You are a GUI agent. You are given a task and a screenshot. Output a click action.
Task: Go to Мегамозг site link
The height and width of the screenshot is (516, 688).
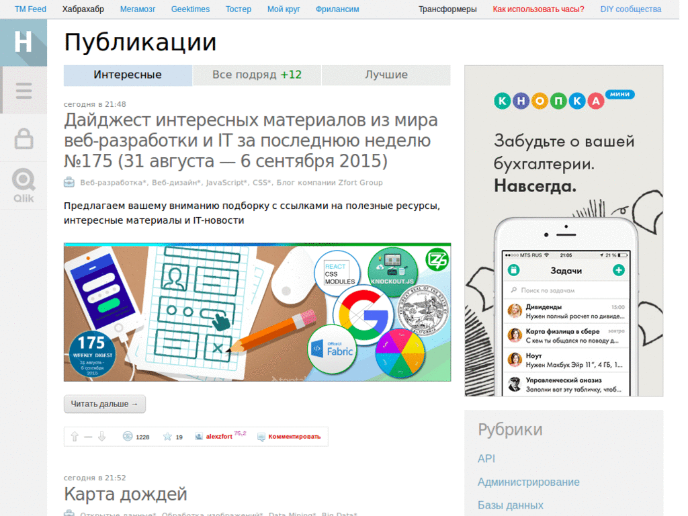[138, 9]
